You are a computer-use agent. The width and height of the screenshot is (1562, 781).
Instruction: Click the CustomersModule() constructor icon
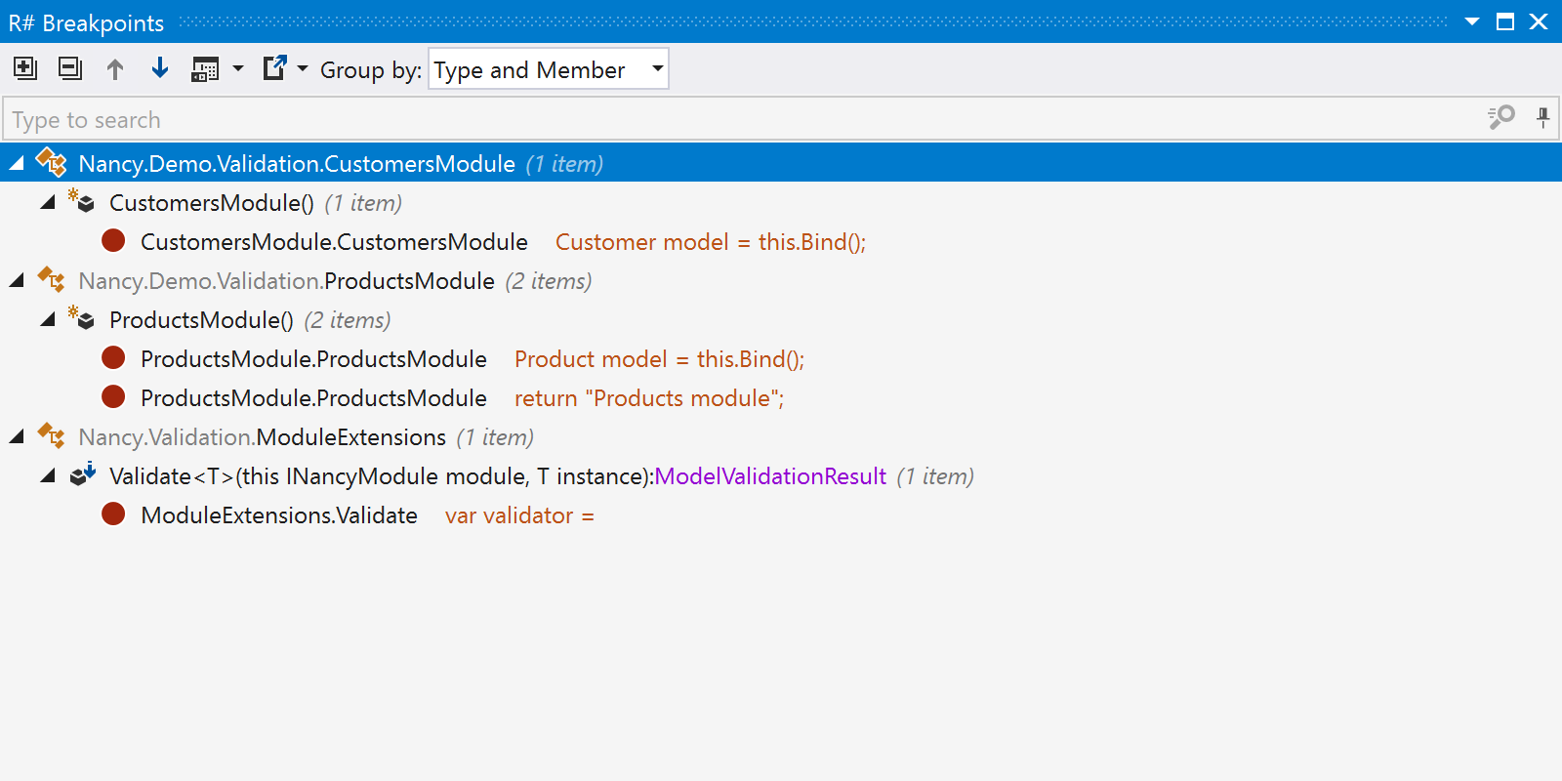[82, 201]
